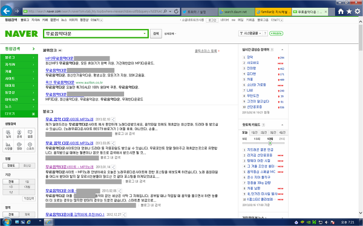Viewport: 363px width, 226px height.
Task: Open the 영화 movie icon in the sidebar
Action: [x=19, y=146]
